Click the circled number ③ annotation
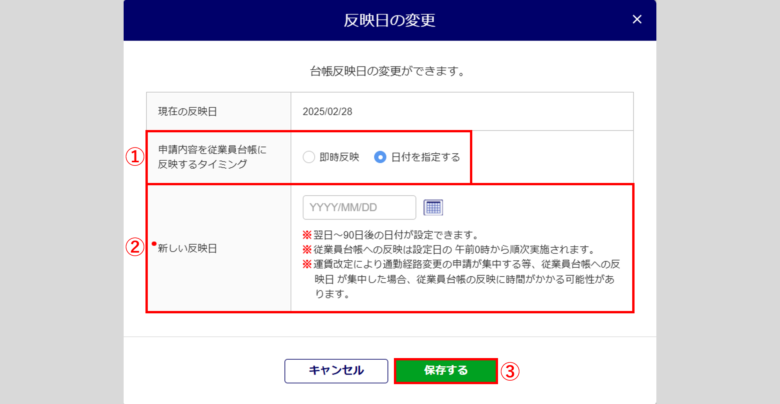This screenshot has height=404, width=780. tap(510, 371)
